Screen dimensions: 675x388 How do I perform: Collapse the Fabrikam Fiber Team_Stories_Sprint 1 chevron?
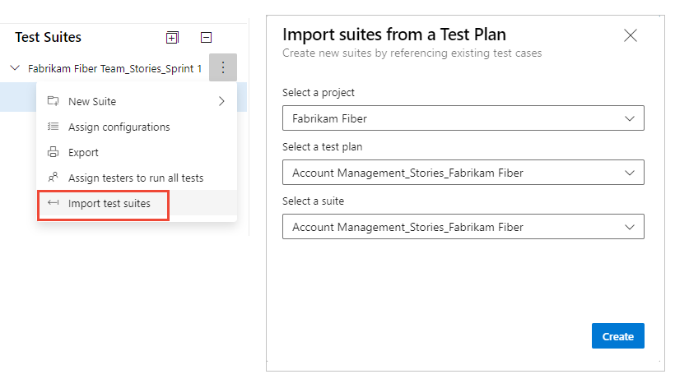point(15,69)
